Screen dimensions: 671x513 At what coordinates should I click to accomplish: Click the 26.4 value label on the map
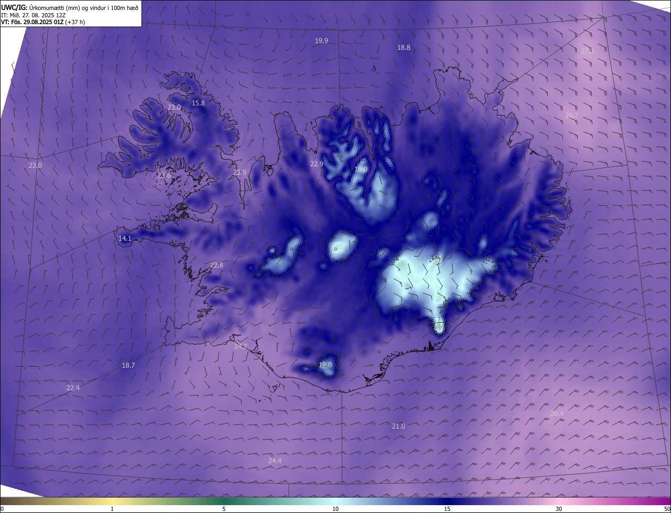pyautogui.click(x=557, y=414)
